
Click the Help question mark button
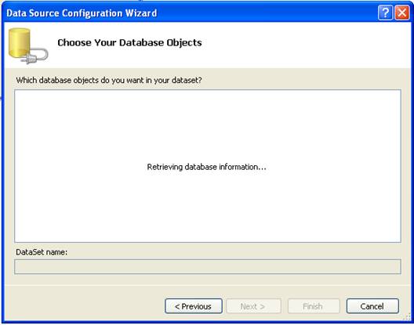pyautogui.click(x=385, y=13)
